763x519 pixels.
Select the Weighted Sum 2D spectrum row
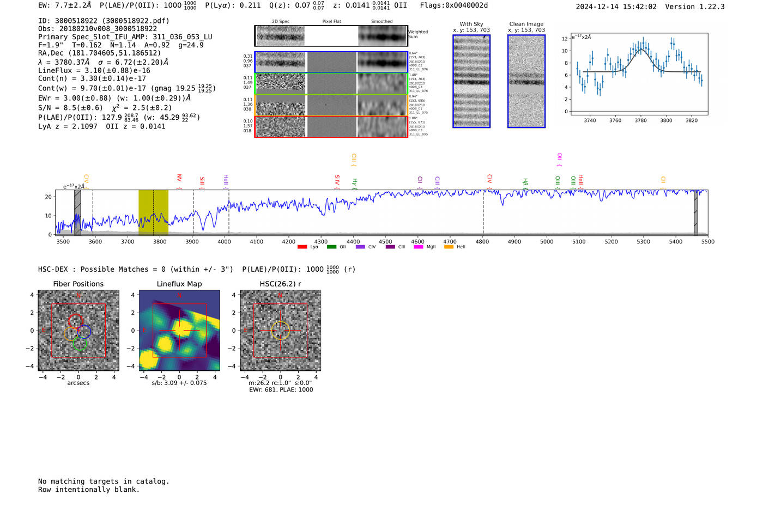coord(331,36)
